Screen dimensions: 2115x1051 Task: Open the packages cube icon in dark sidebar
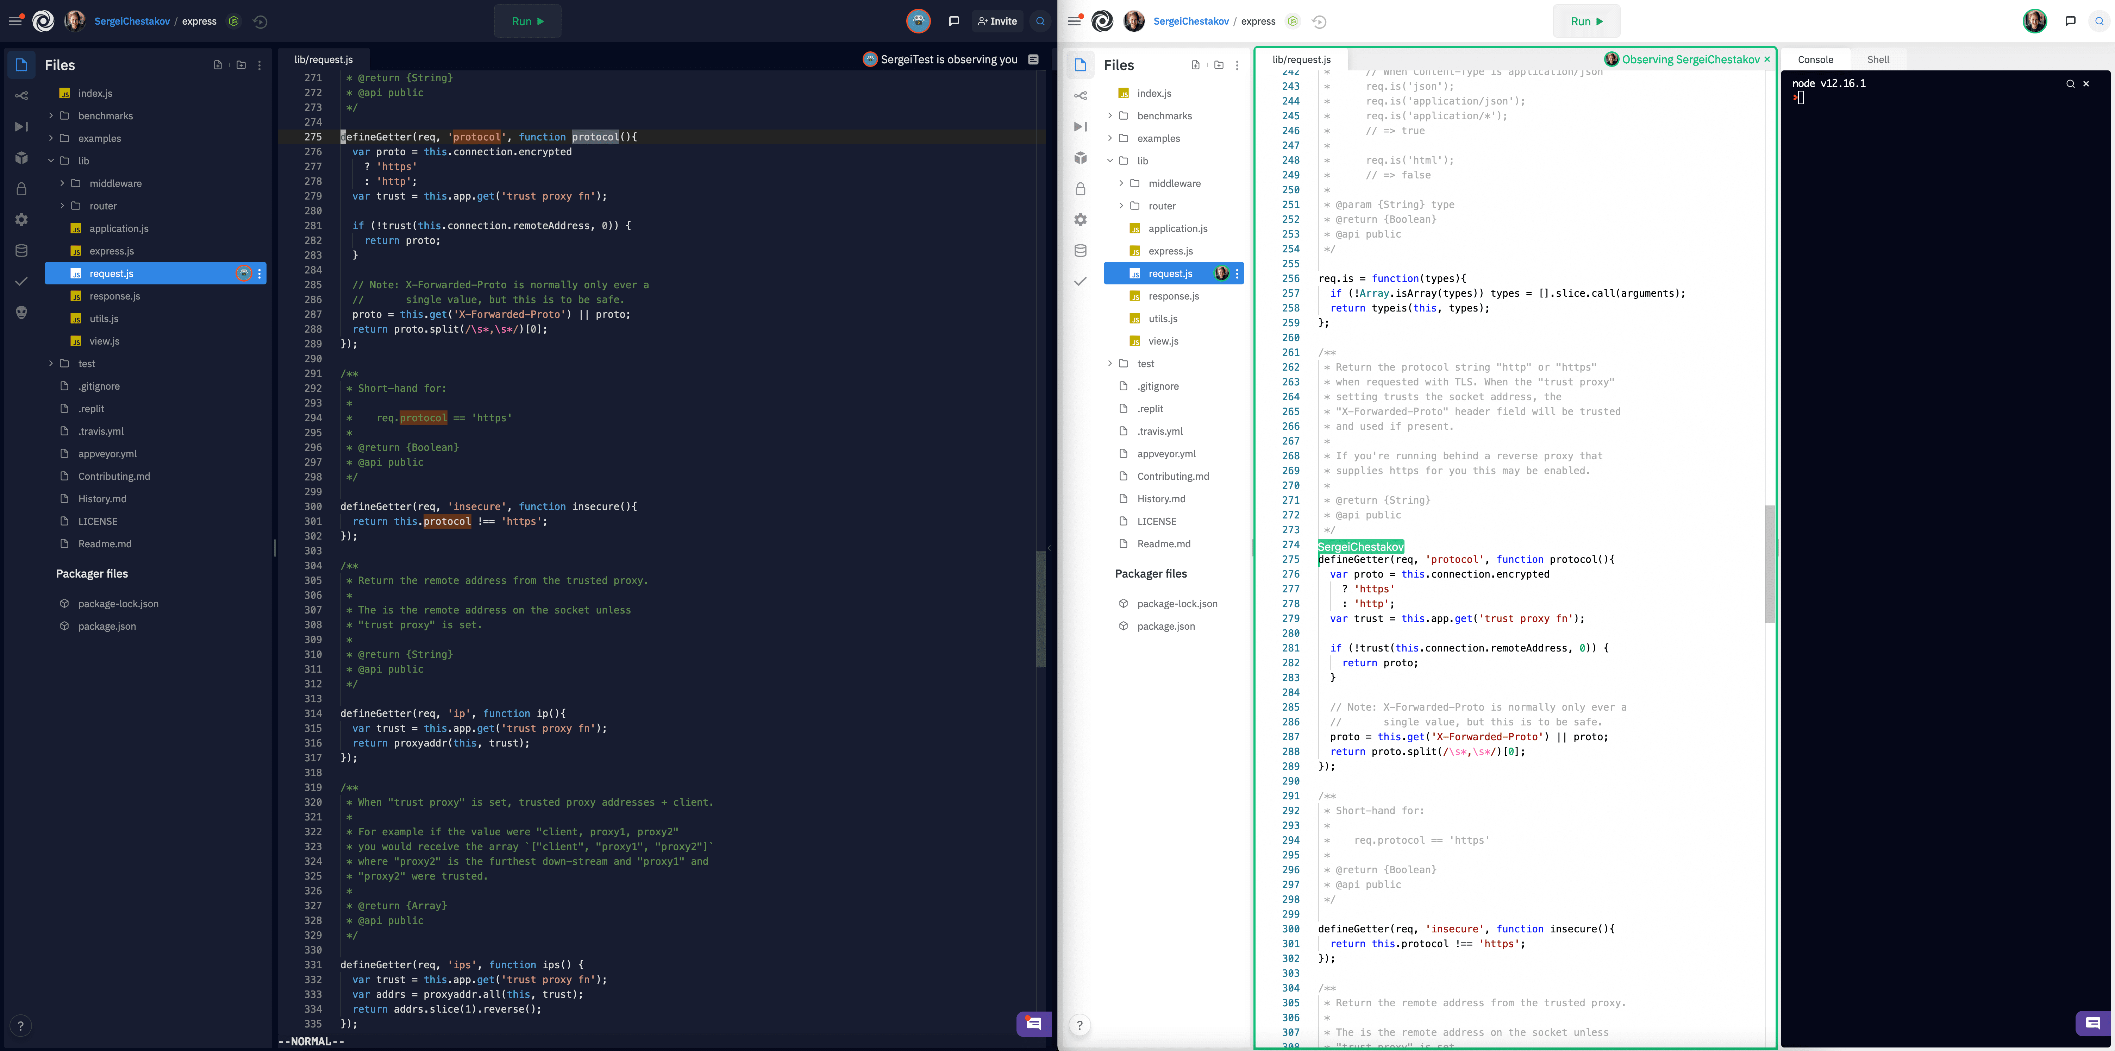[21, 158]
